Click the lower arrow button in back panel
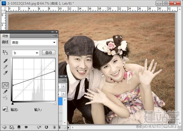The width and height of the screenshot is (183, 131). point(64,94)
